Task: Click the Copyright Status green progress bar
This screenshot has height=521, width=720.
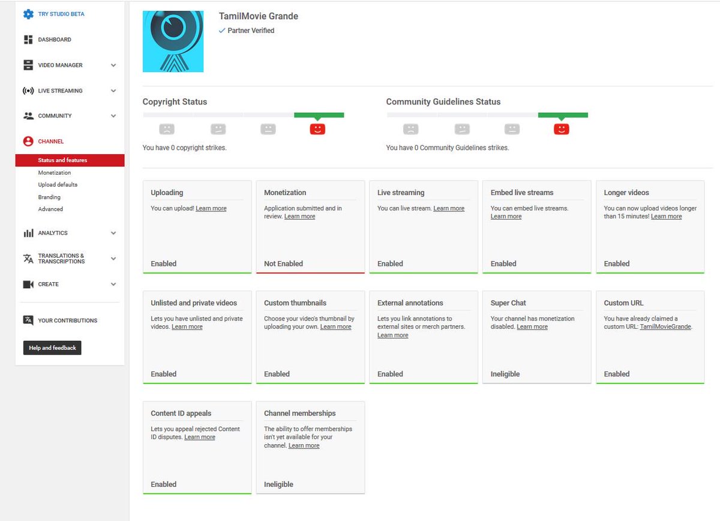Action: click(319, 115)
